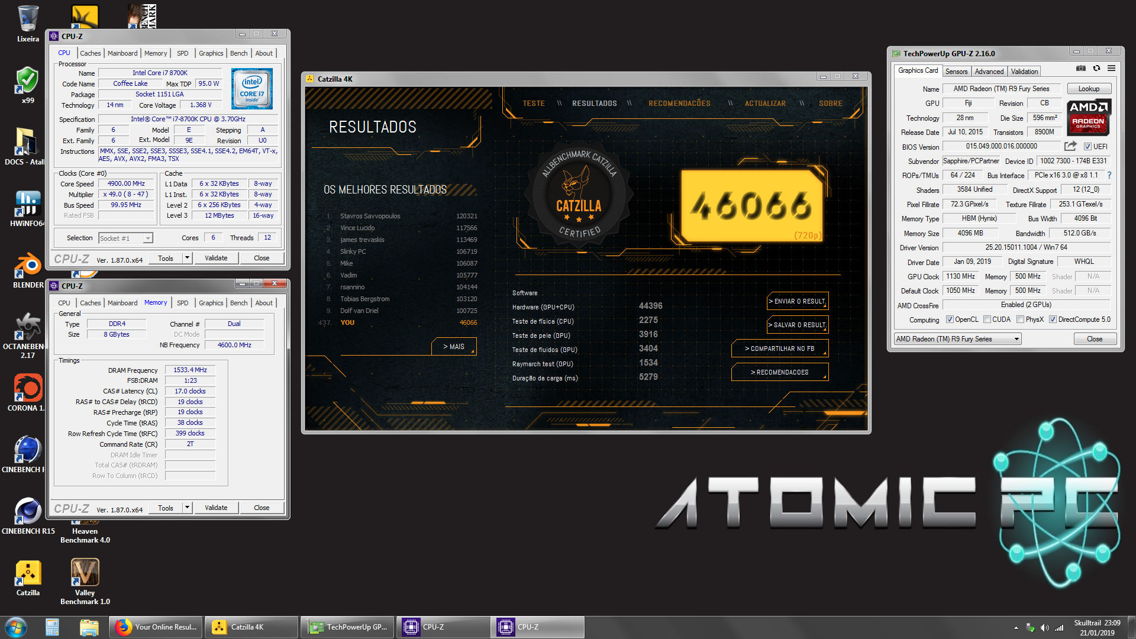
Task: Click Lookup button in GPU-Z
Action: (1089, 89)
